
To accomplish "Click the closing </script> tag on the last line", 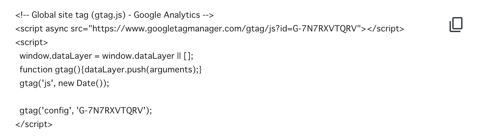I will pos(34,124).
